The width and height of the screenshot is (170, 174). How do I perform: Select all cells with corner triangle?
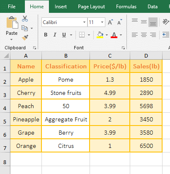(6, 56)
